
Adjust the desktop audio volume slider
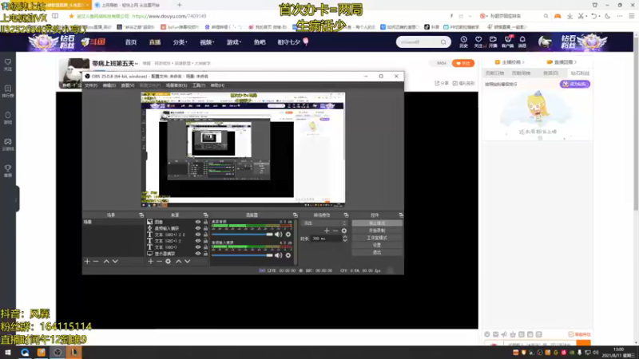tap(242, 235)
